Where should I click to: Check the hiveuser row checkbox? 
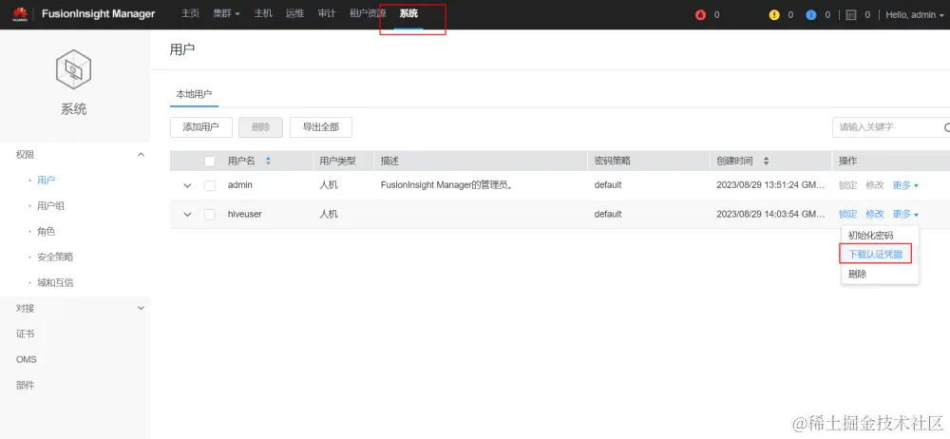point(210,215)
